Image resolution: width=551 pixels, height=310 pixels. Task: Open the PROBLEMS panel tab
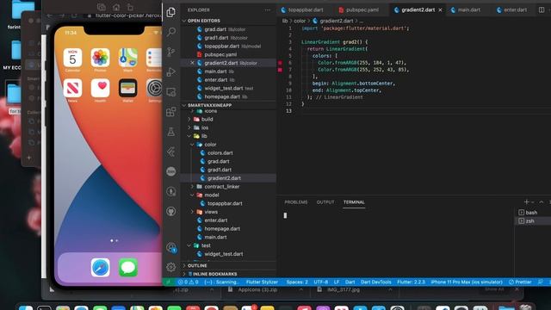[296, 202]
